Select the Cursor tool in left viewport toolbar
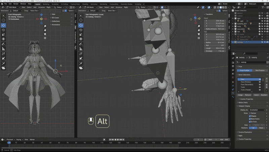 point(3,20)
